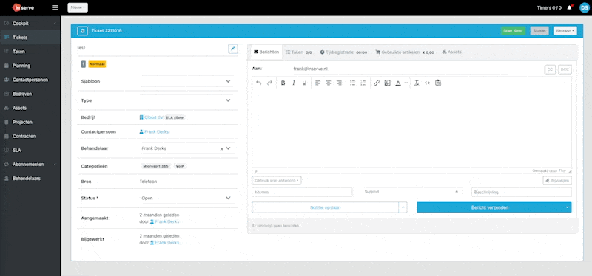Toggle bold formatting in the message editor
Viewport: 592px width, 276px height.
click(283, 83)
